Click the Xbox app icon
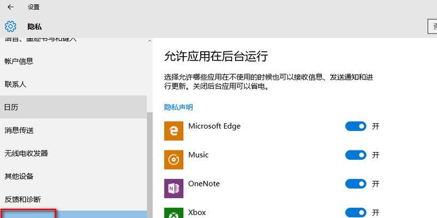The width and height of the screenshot is (437, 218). click(173, 213)
